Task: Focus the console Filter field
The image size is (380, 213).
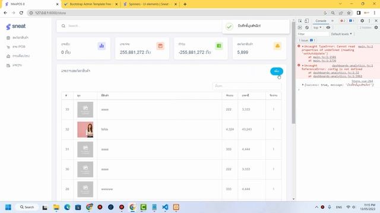Action: point(313,34)
